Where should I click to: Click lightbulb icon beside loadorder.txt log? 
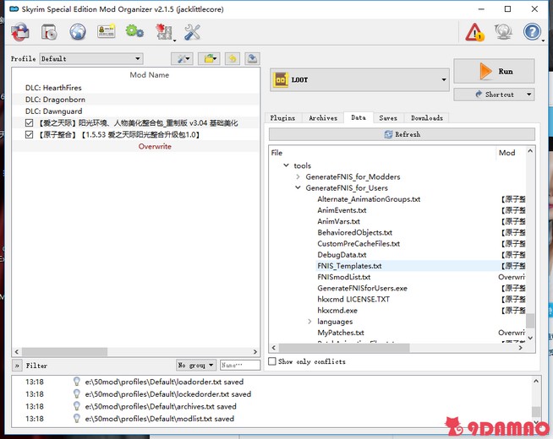coord(77,382)
